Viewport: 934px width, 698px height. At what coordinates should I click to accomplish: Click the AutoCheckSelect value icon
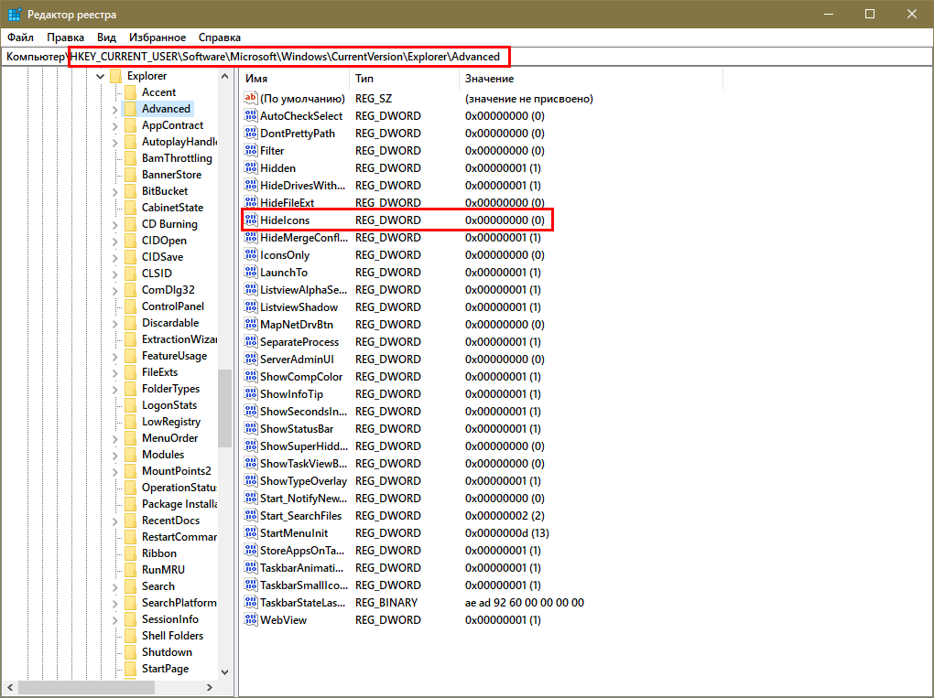click(251, 116)
